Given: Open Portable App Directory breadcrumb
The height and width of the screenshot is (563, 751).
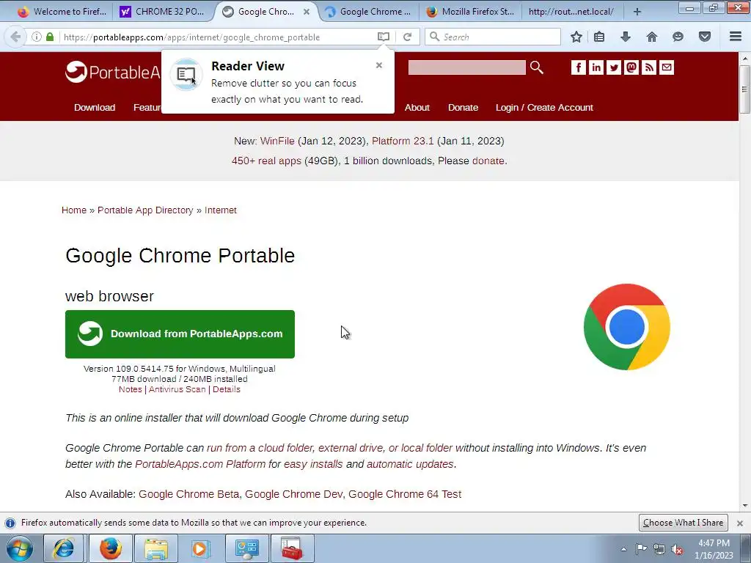Looking at the screenshot, I should tap(145, 210).
